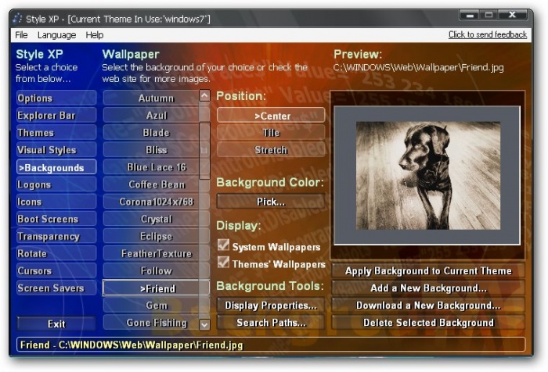This screenshot has width=548, height=372.
Task: Open the Explorer Bar section
Action: point(56,116)
